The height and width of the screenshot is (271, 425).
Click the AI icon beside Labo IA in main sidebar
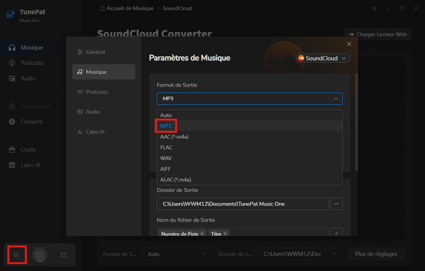[12, 165]
